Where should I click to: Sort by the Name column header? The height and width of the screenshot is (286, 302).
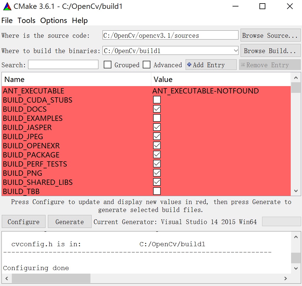pos(77,79)
